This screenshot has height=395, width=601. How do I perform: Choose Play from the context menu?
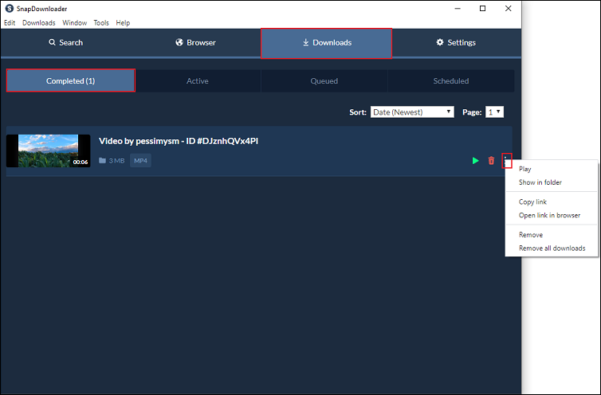point(552,169)
